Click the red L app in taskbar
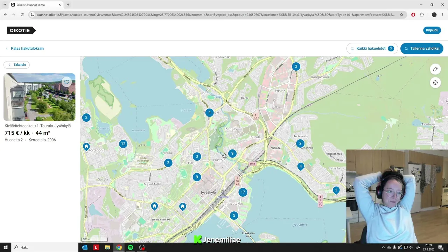 point(96,247)
